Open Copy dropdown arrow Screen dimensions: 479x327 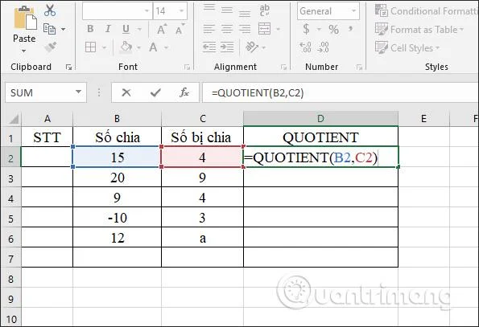(64, 29)
